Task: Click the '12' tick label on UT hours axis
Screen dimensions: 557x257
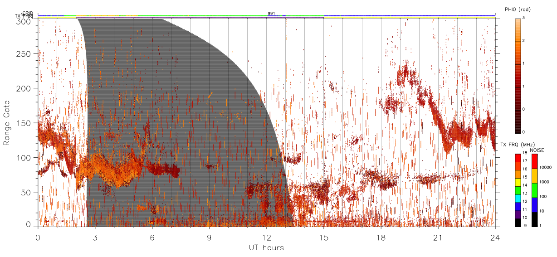Action: (x=266, y=237)
